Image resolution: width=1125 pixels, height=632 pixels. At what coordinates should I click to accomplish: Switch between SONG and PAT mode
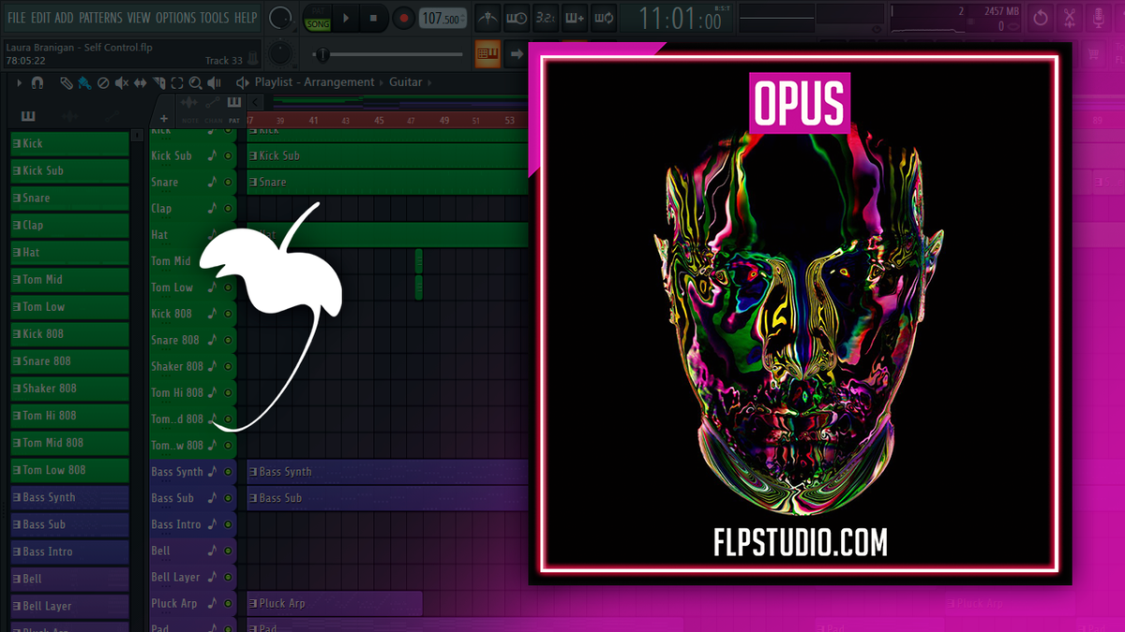tap(318, 18)
